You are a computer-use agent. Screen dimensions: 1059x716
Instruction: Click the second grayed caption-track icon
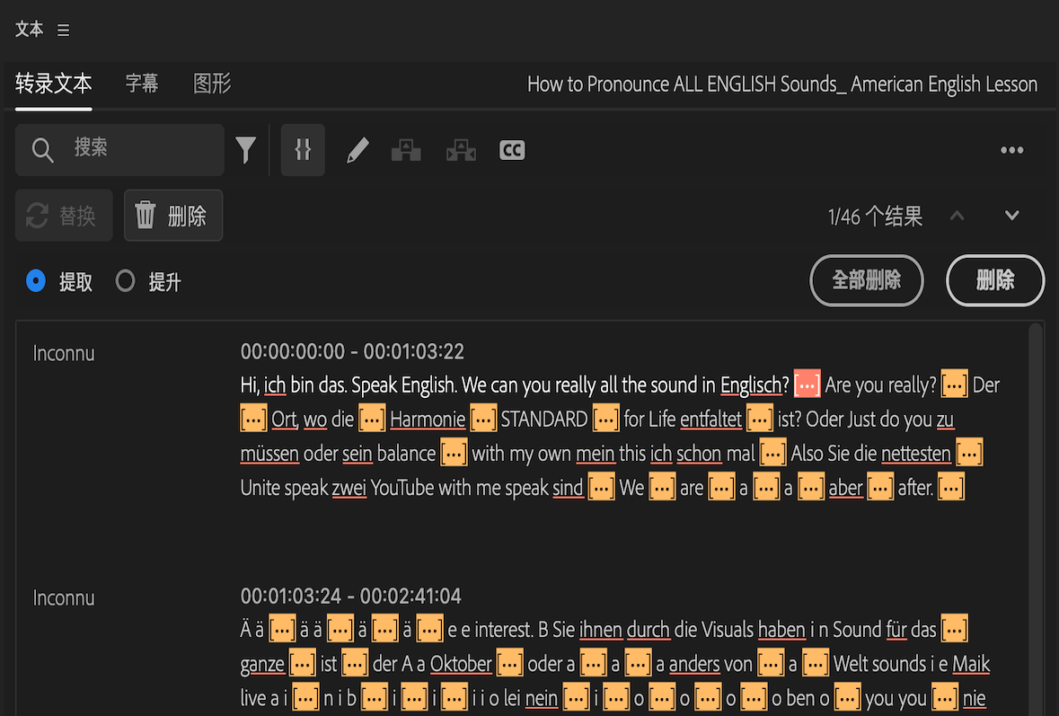pyautogui.click(x=461, y=150)
